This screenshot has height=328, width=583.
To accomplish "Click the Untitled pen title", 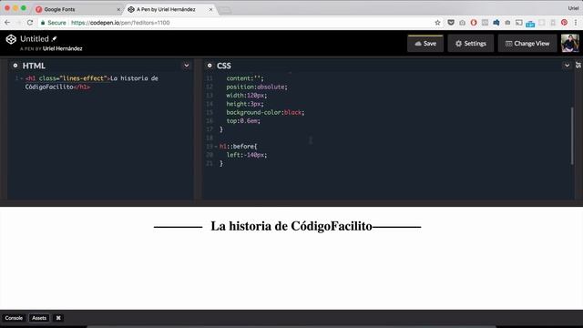I will pyautogui.click(x=35, y=38).
